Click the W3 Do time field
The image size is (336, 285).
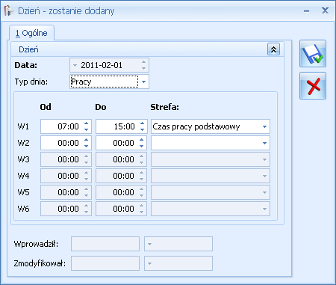(x=122, y=159)
